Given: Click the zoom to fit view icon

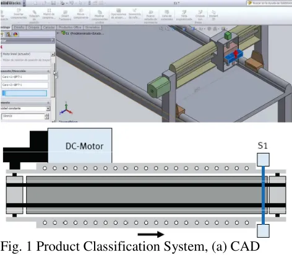Looking at the screenshot, I should [x=161, y=29].
